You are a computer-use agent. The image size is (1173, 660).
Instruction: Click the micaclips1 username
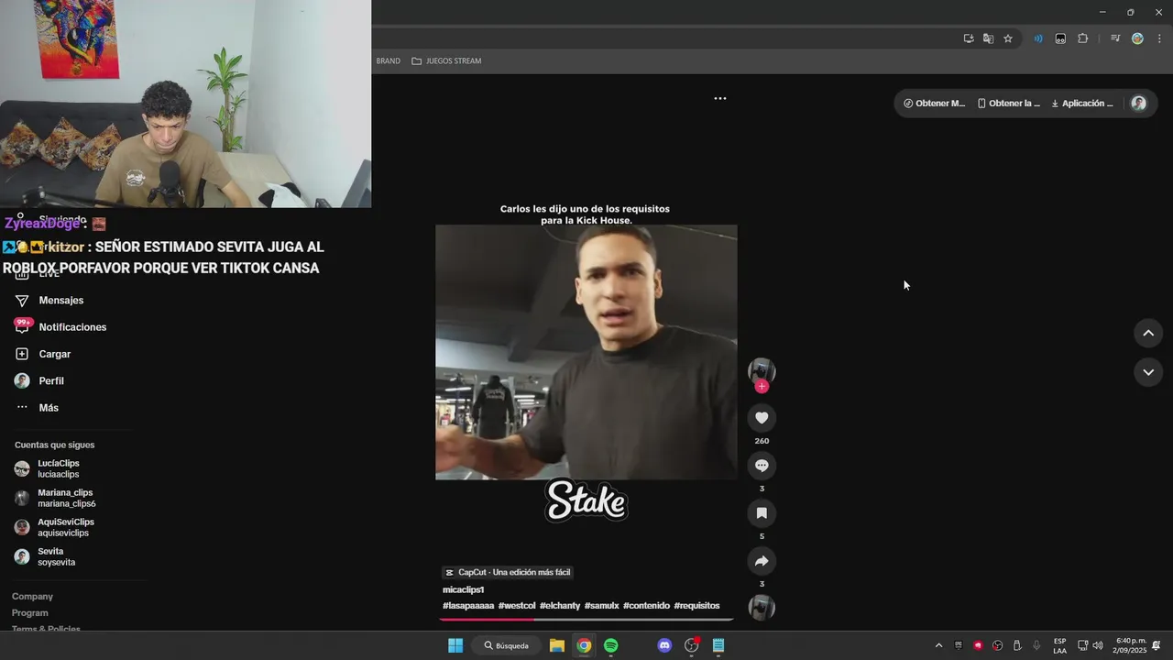click(x=463, y=590)
